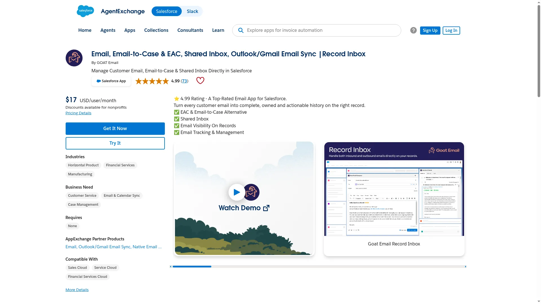Open the Agents nav item
Screen dimensions: 541x304
pos(108,30)
